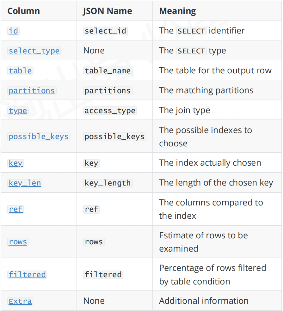The height and width of the screenshot is (311, 283).
Task: Open the id column link
Action: tap(13, 31)
